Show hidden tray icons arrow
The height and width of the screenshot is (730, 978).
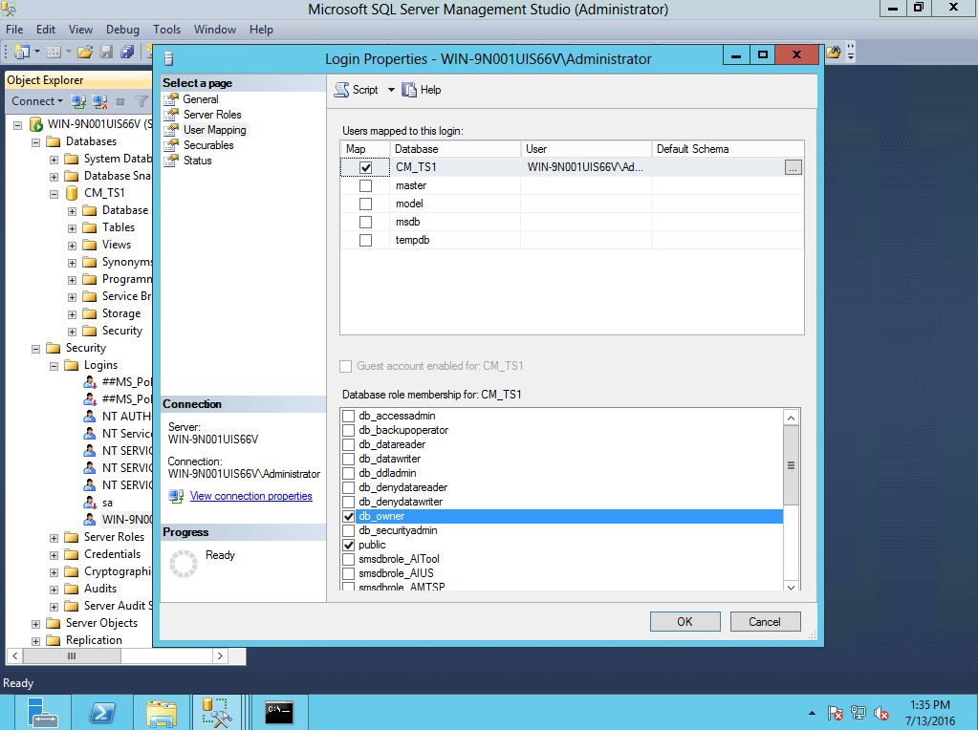[812, 713]
